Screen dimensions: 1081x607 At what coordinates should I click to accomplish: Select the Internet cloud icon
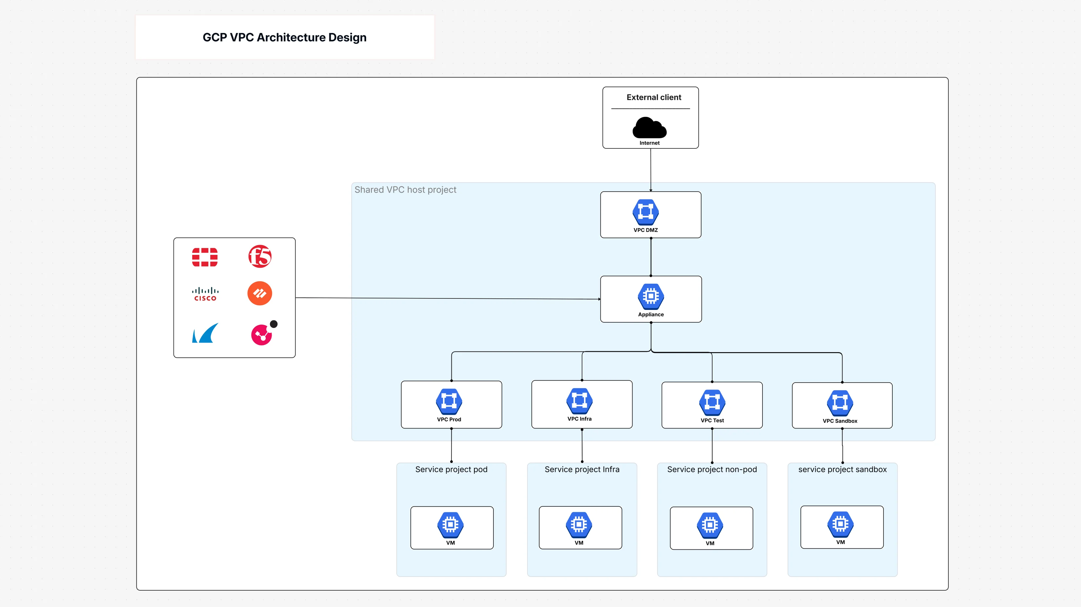[x=650, y=128]
